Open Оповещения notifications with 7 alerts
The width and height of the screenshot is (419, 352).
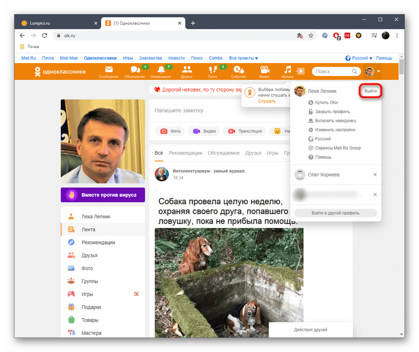click(x=161, y=71)
